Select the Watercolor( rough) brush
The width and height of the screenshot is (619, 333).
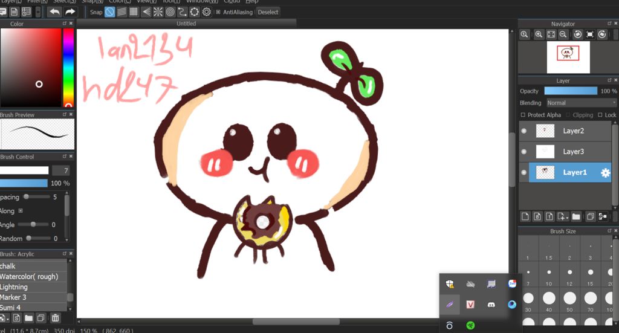pos(34,277)
